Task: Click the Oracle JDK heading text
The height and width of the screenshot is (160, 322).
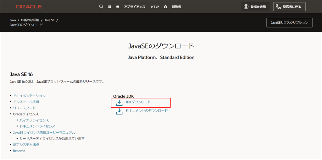Action: click(124, 96)
